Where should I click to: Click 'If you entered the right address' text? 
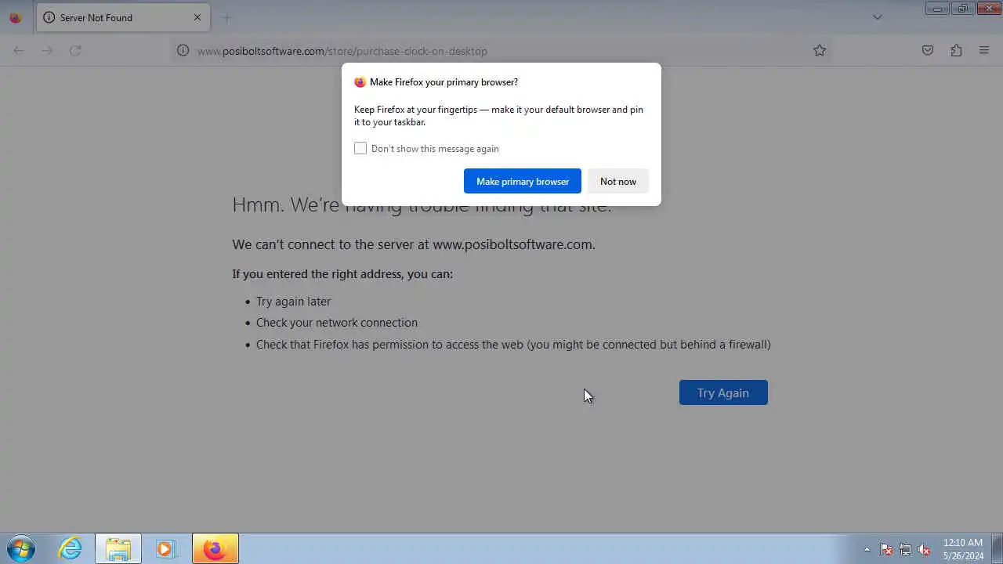click(342, 274)
